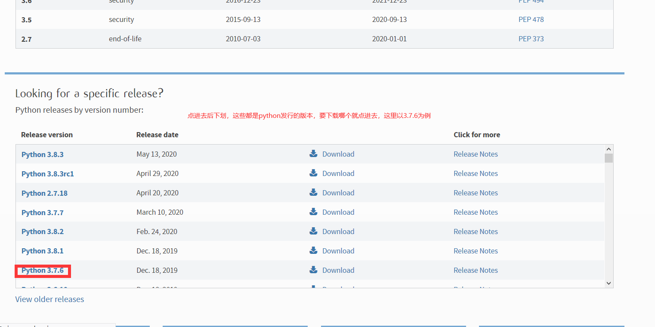
Task: Click the 'security' status in 3.5 row
Action: (121, 19)
